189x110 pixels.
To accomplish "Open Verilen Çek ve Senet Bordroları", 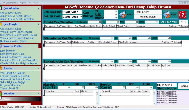I will pyautogui.click(x=17, y=38).
